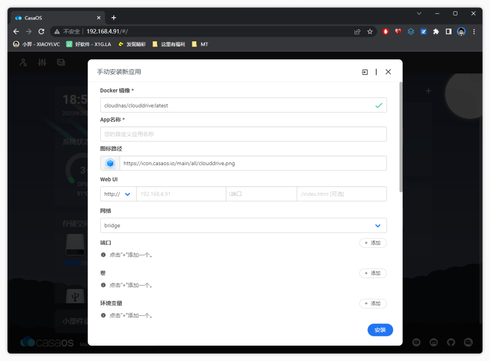
Task: Open the MT bookmark folder
Action: pos(200,44)
